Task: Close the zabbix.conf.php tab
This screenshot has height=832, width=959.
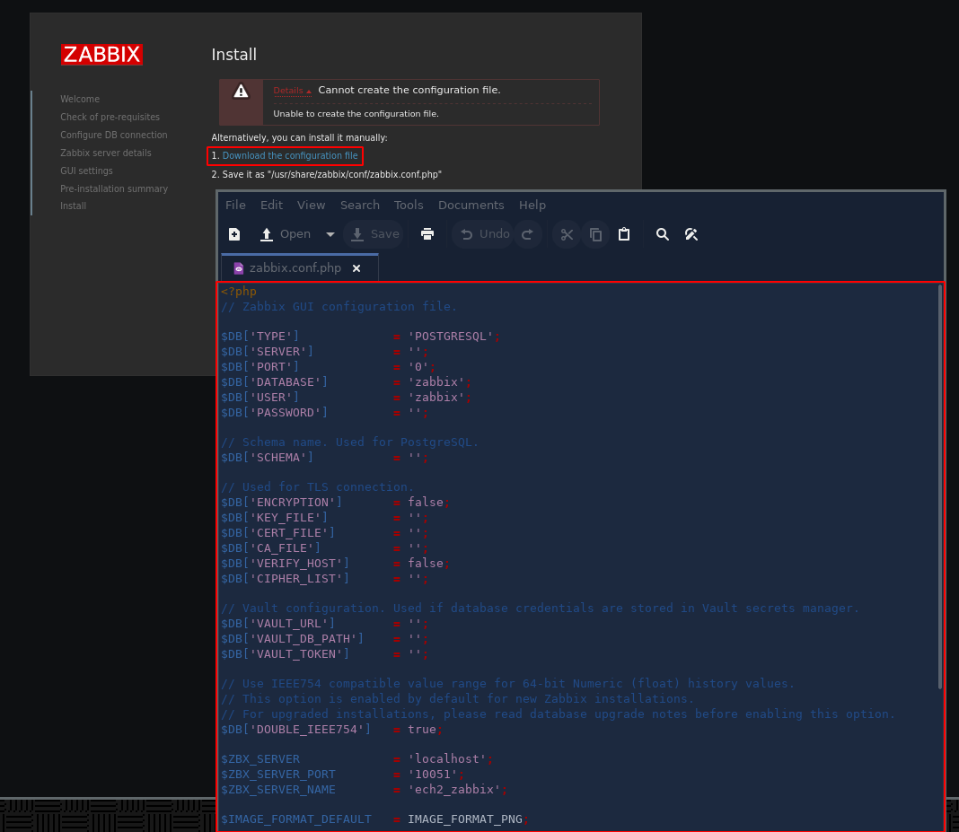Action: tap(356, 268)
